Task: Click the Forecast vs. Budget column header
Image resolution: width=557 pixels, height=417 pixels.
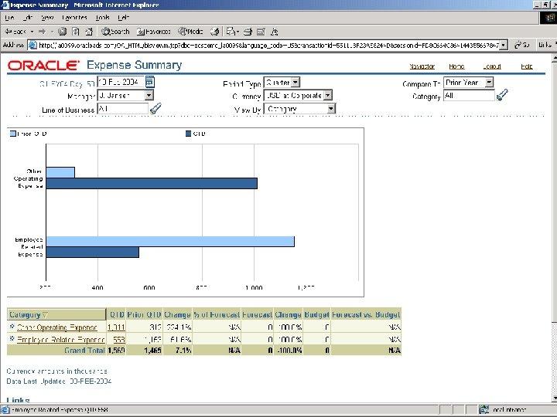Action: pos(366,314)
